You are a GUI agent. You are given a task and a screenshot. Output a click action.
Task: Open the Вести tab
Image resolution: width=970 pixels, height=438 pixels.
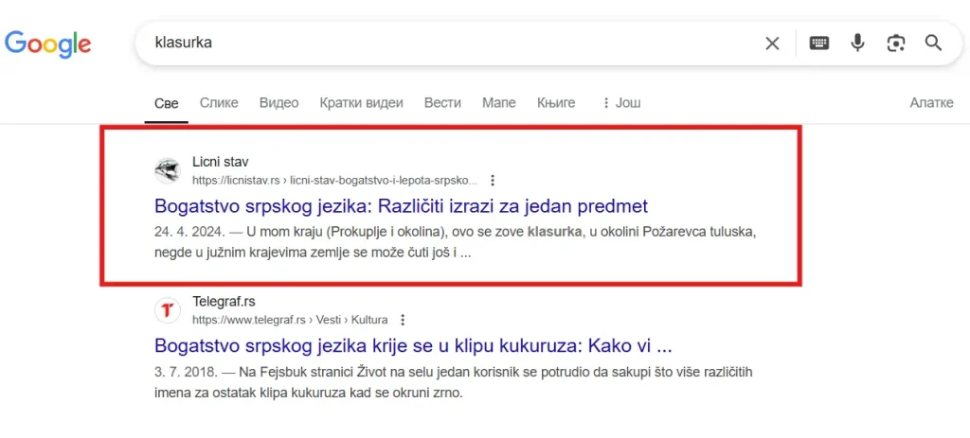tap(442, 103)
